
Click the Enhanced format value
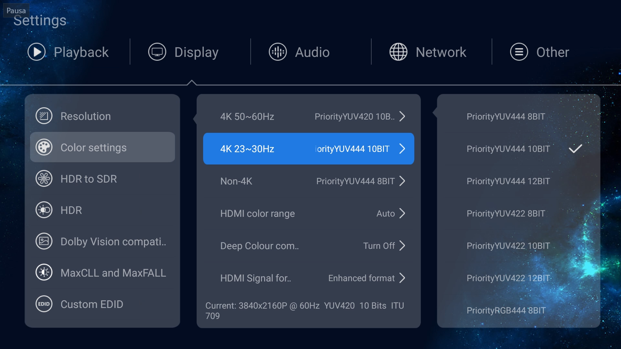(x=361, y=278)
